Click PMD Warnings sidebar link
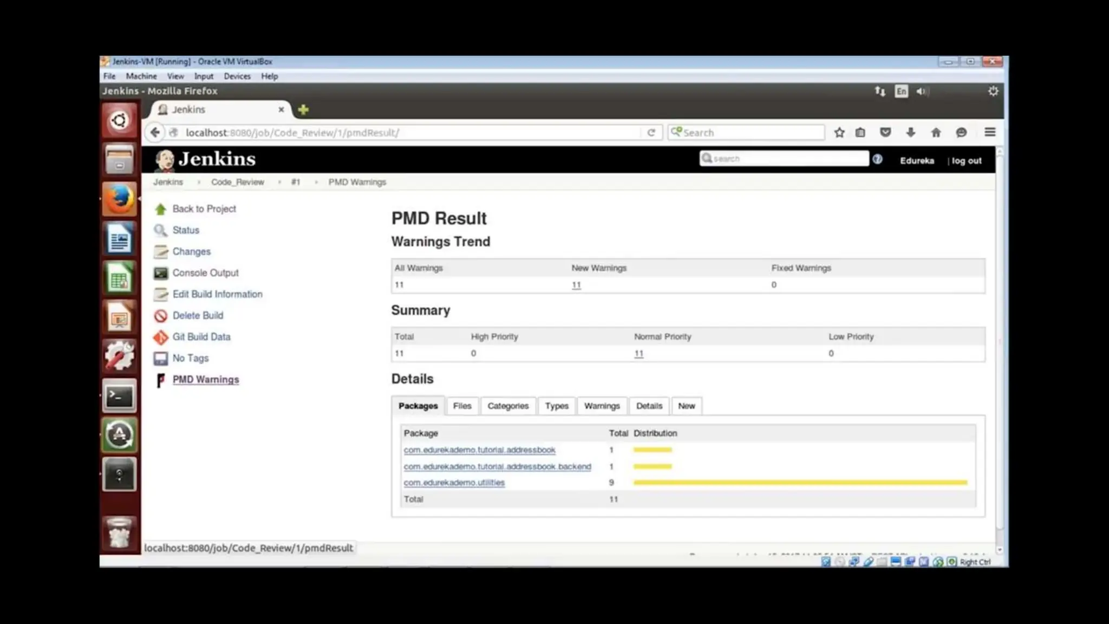 pos(205,380)
